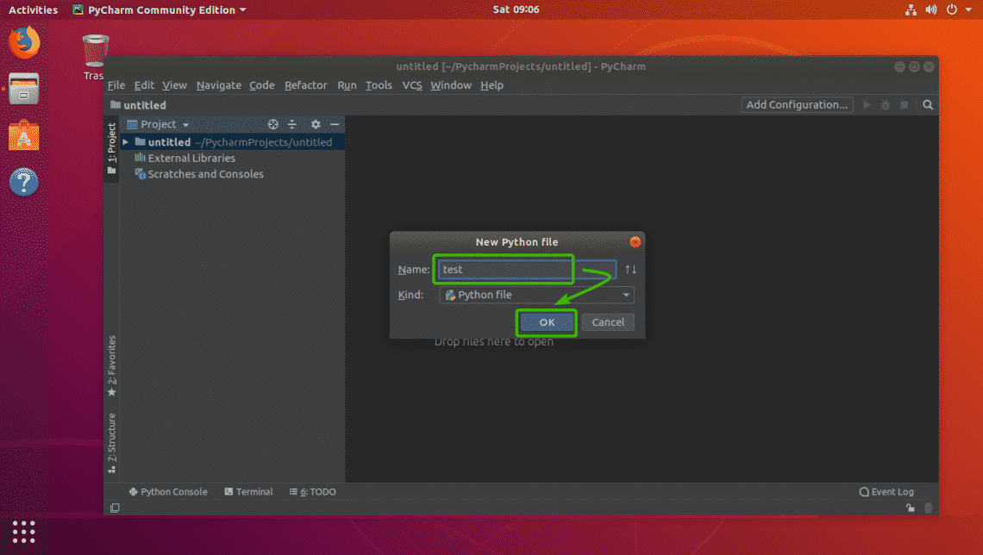Open the network status icon in top bar

(911, 9)
